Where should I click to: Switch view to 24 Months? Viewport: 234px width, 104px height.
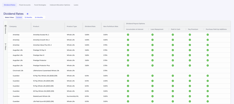(x=39, y=17)
